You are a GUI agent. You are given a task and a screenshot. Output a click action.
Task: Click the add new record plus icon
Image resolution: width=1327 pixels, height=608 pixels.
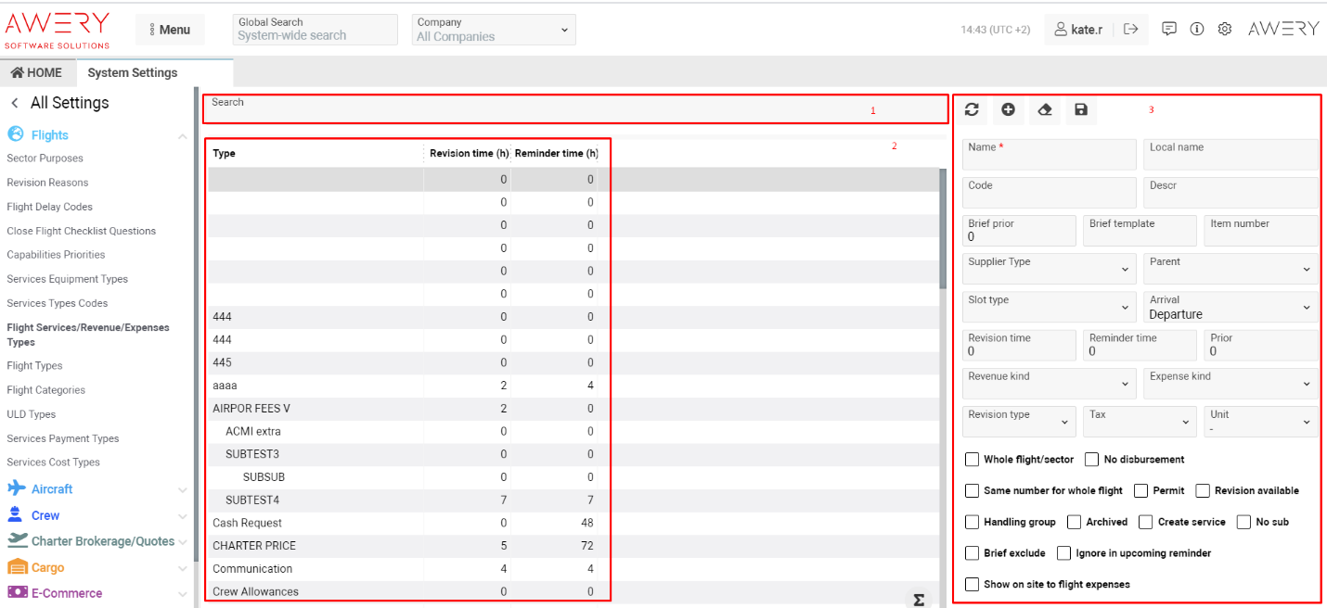(x=1008, y=110)
